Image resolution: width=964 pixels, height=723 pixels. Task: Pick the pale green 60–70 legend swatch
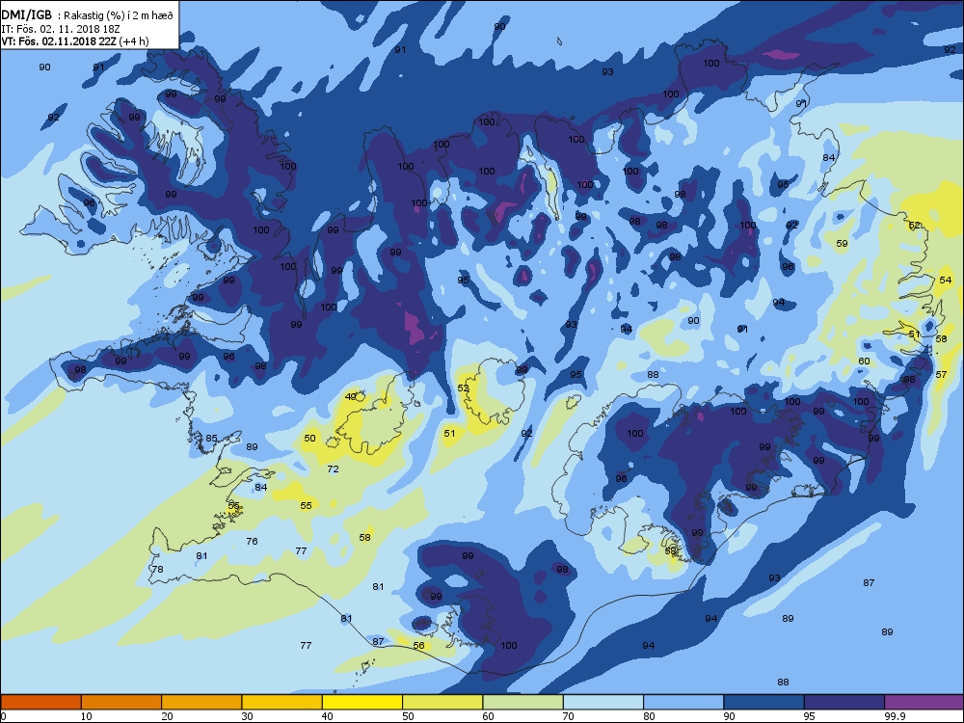pos(523,702)
